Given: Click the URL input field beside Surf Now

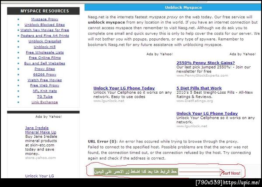Looking at the screenshot, I should (x=156, y=172).
